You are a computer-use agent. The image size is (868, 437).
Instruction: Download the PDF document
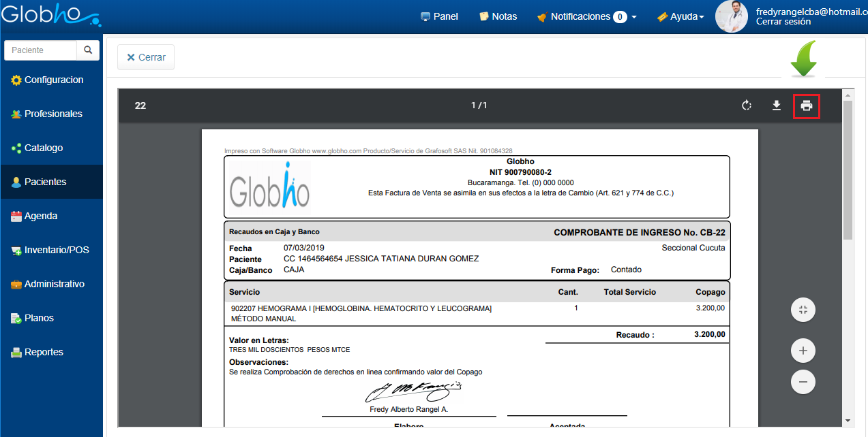(x=776, y=106)
